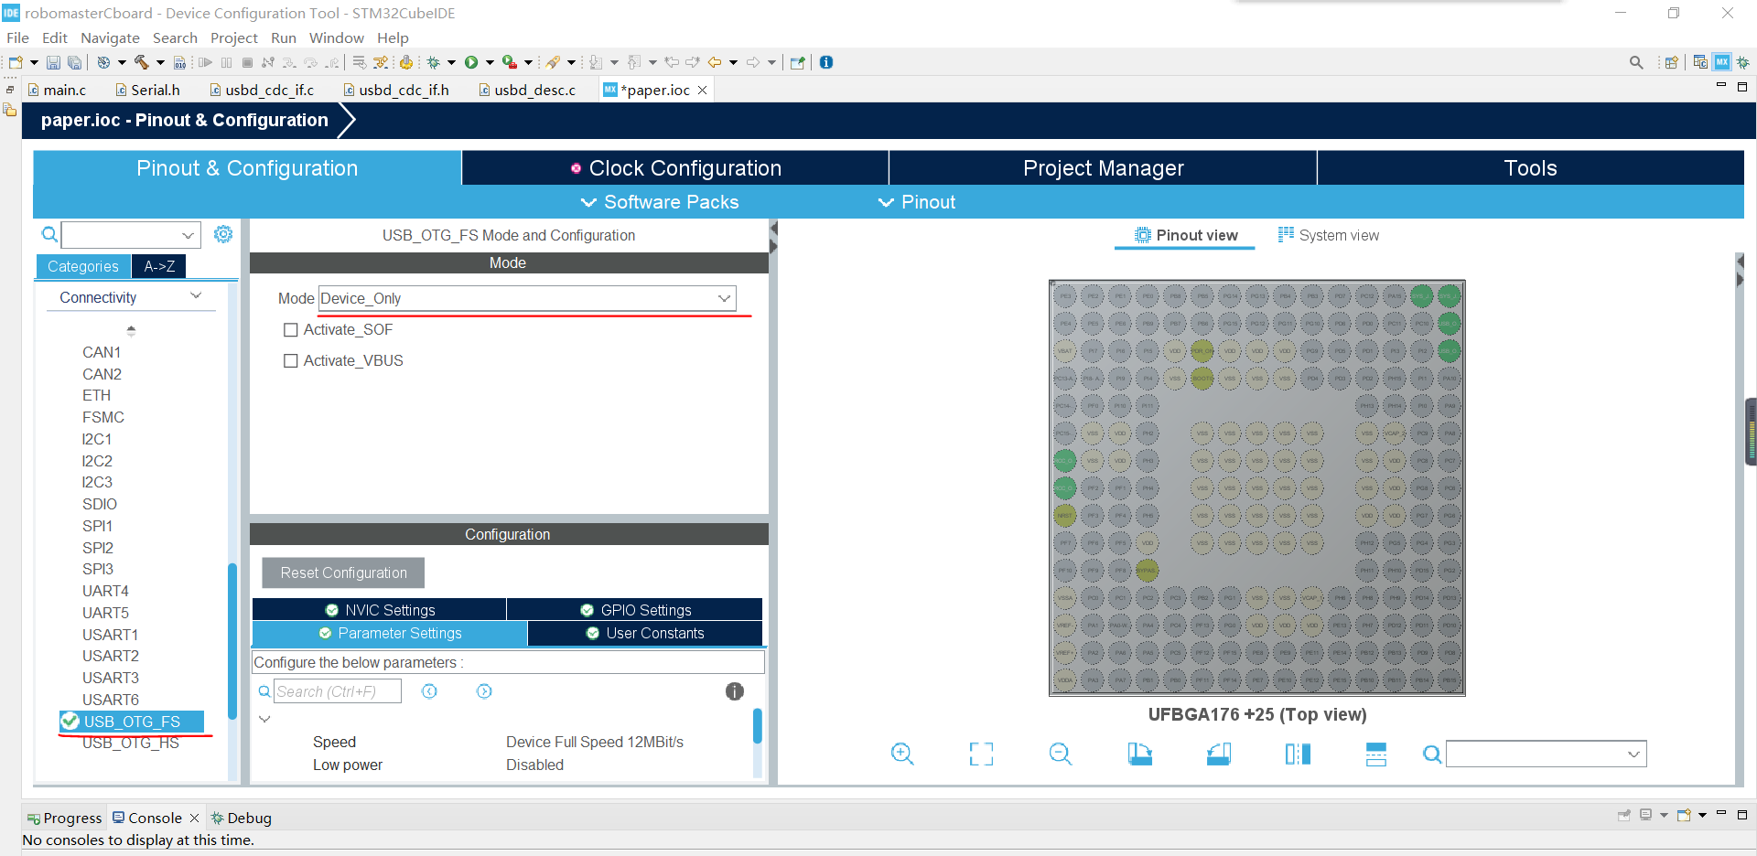Click the Reset Configuration button
Image resolution: width=1757 pixels, height=856 pixels.
click(343, 572)
